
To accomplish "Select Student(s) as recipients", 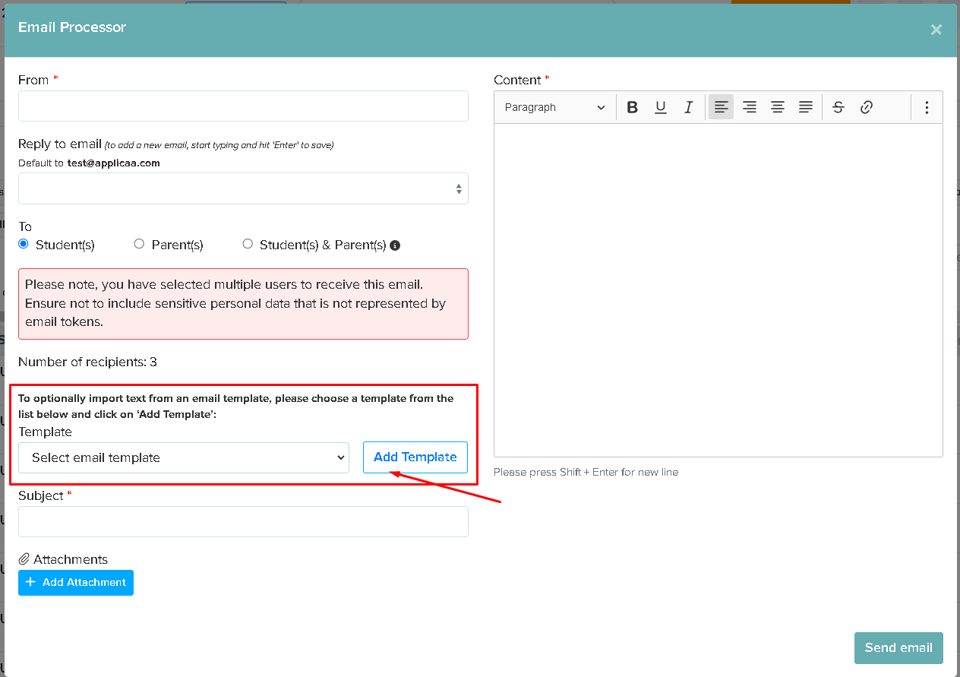I will click(24, 244).
